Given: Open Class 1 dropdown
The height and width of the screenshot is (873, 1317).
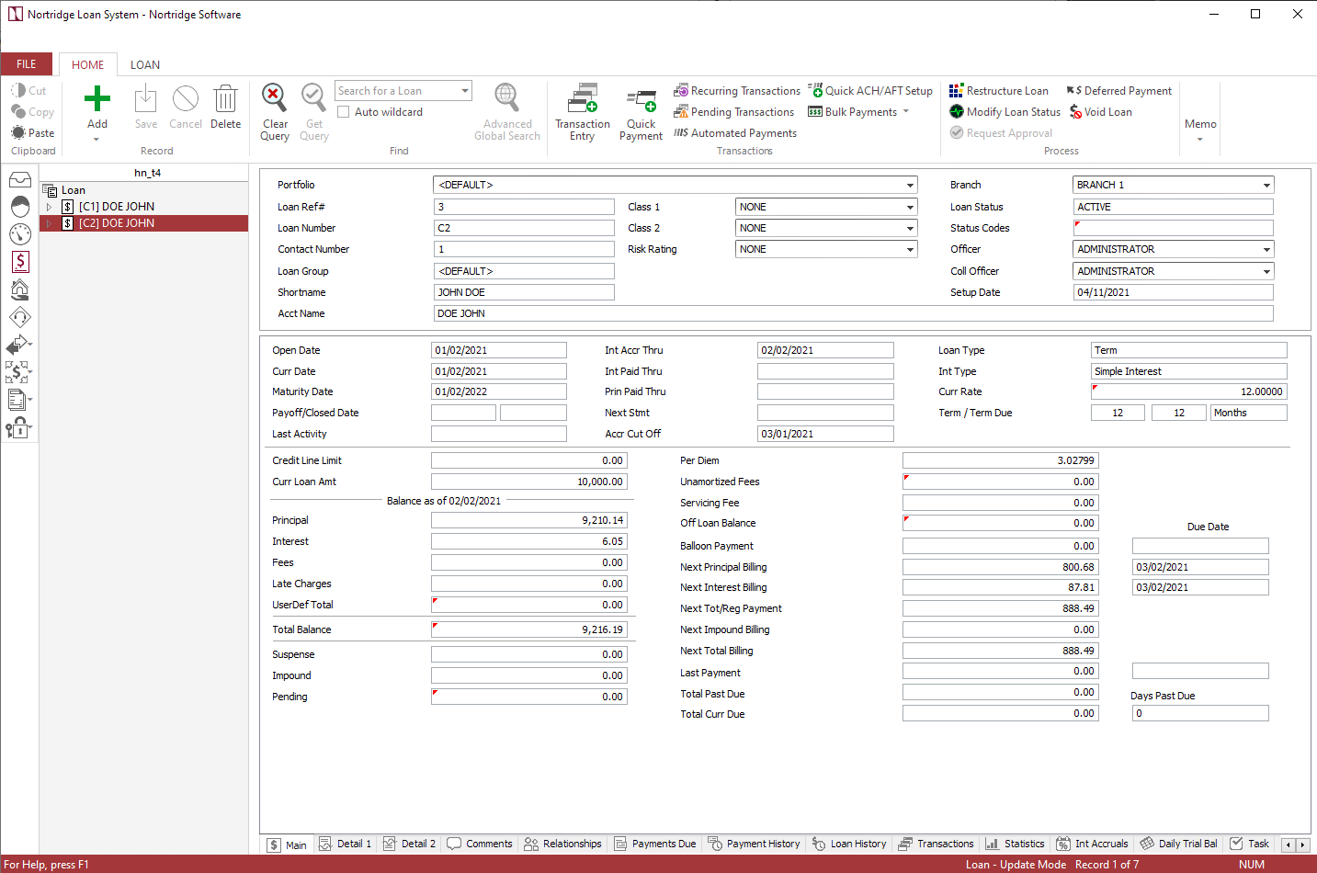Looking at the screenshot, I should point(910,207).
